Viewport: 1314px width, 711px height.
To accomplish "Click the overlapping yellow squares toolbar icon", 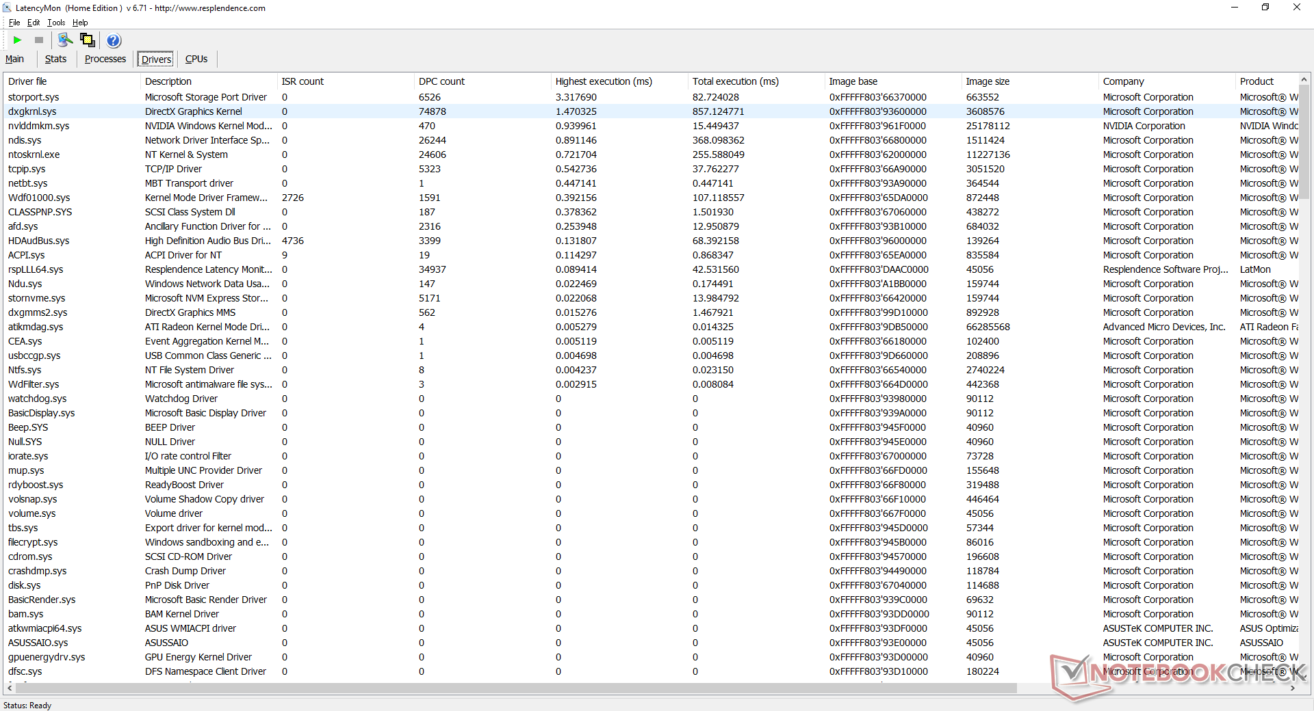I will click(x=87, y=40).
